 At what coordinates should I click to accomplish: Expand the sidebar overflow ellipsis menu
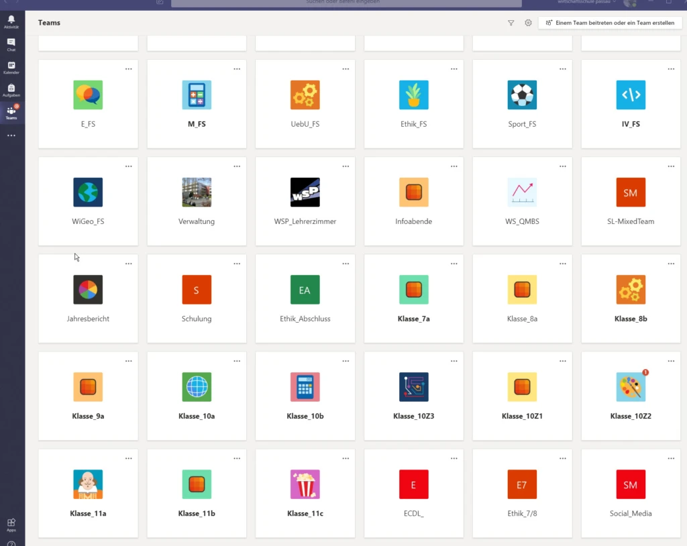[x=12, y=135]
